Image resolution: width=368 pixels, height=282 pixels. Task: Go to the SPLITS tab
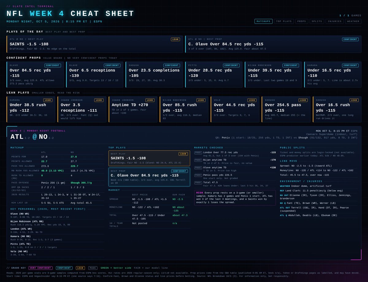[x=317, y=21]
